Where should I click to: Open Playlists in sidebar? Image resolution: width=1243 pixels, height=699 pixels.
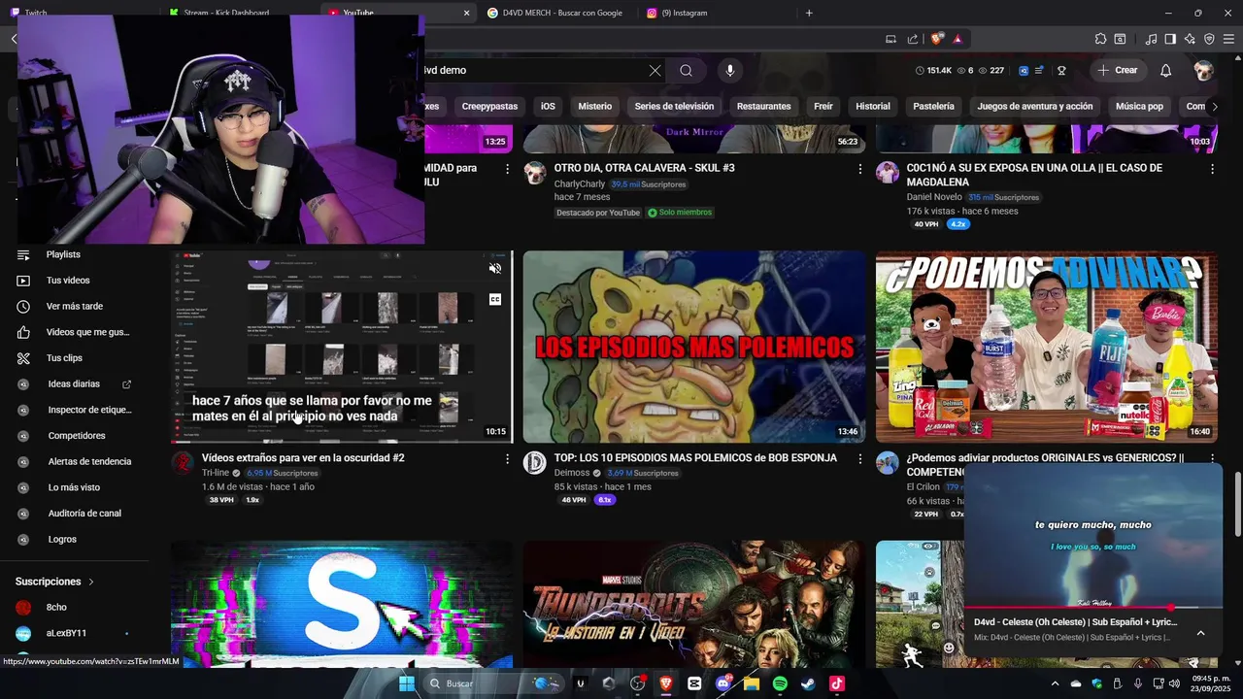tap(78, 254)
